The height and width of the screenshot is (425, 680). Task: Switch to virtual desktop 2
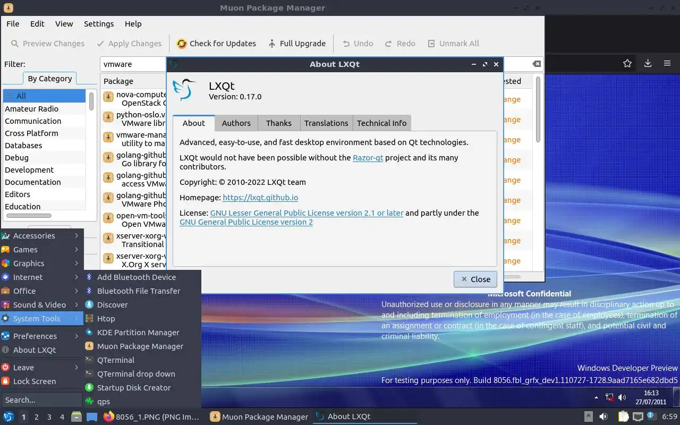pyautogui.click(x=36, y=417)
